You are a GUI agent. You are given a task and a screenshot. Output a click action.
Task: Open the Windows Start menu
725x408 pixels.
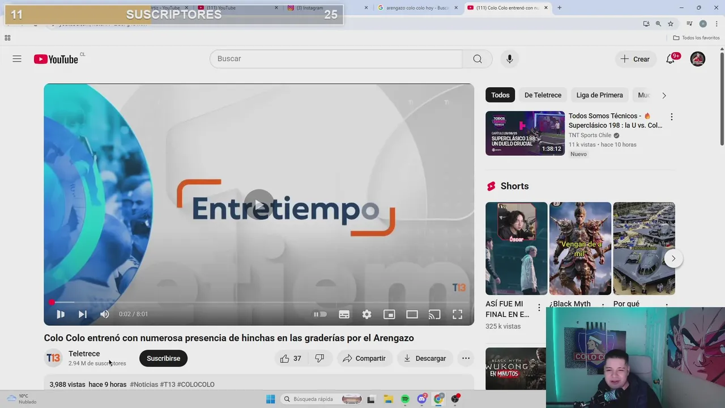click(x=270, y=399)
